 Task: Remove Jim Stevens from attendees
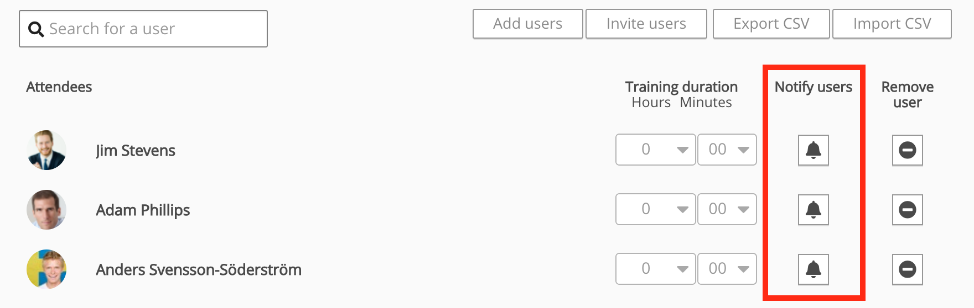[x=907, y=150]
